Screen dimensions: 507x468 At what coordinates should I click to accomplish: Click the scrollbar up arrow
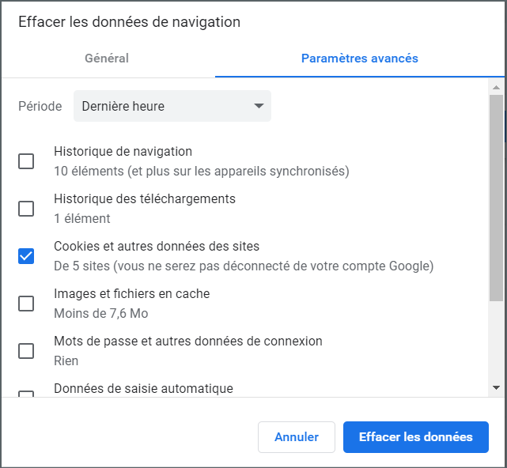[x=497, y=87]
